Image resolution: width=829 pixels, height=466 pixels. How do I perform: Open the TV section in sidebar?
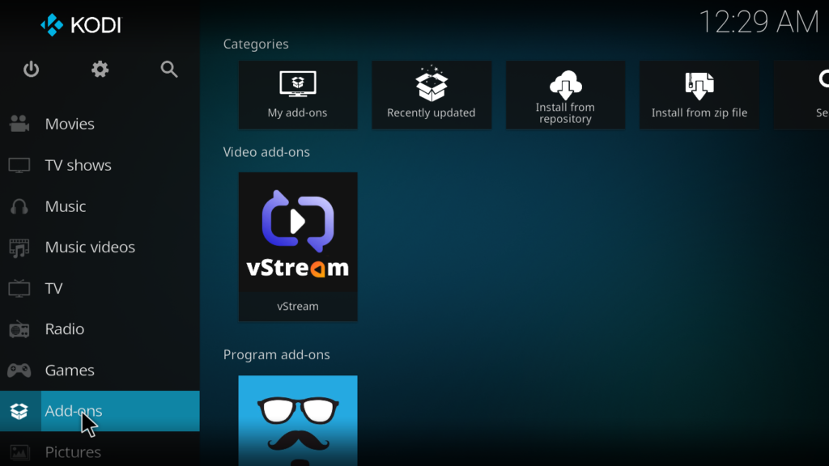(53, 289)
